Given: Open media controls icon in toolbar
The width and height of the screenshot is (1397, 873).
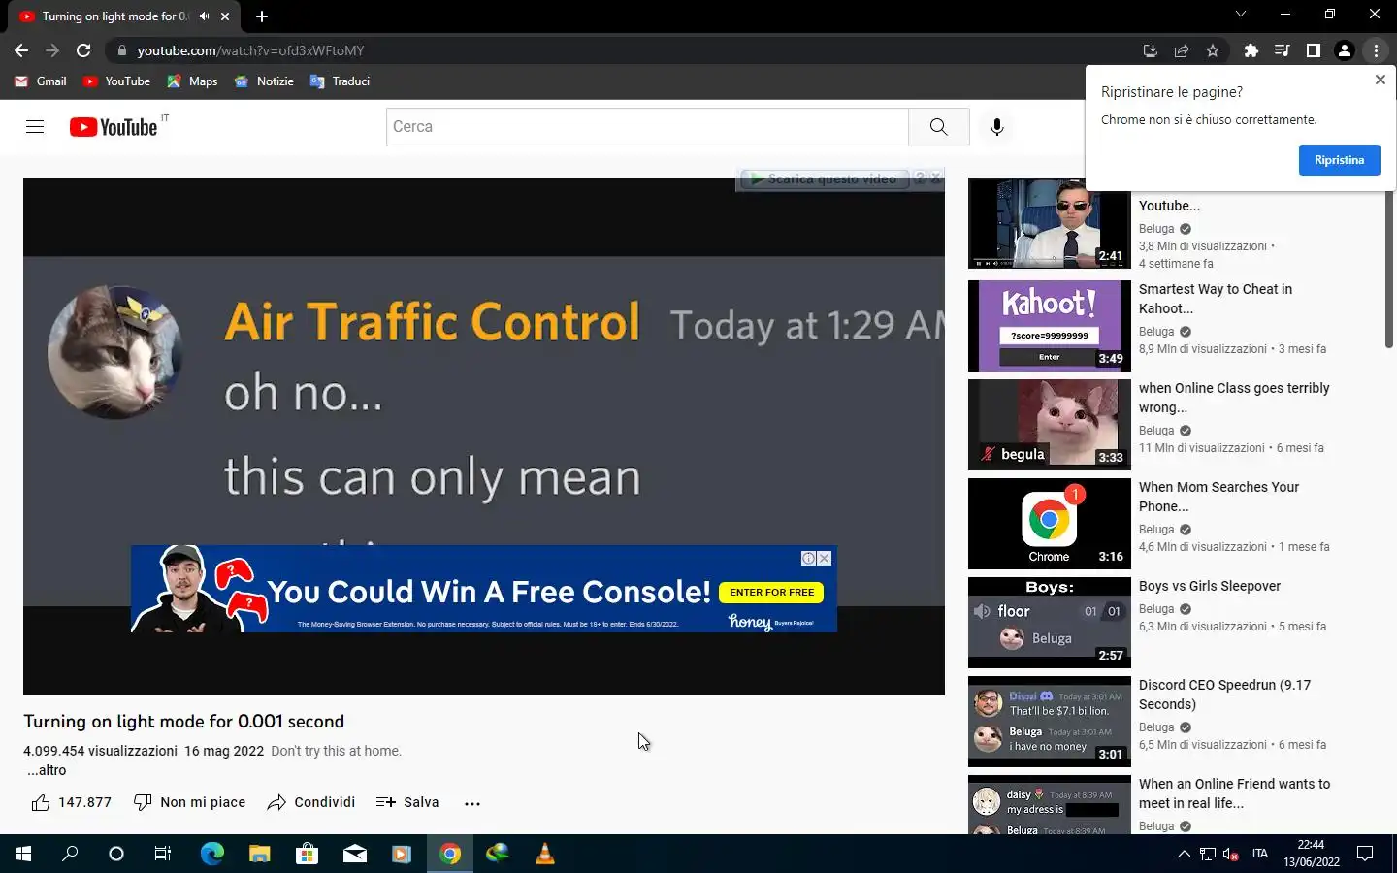Looking at the screenshot, I should pyautogui.click(x=1282, y=50).
